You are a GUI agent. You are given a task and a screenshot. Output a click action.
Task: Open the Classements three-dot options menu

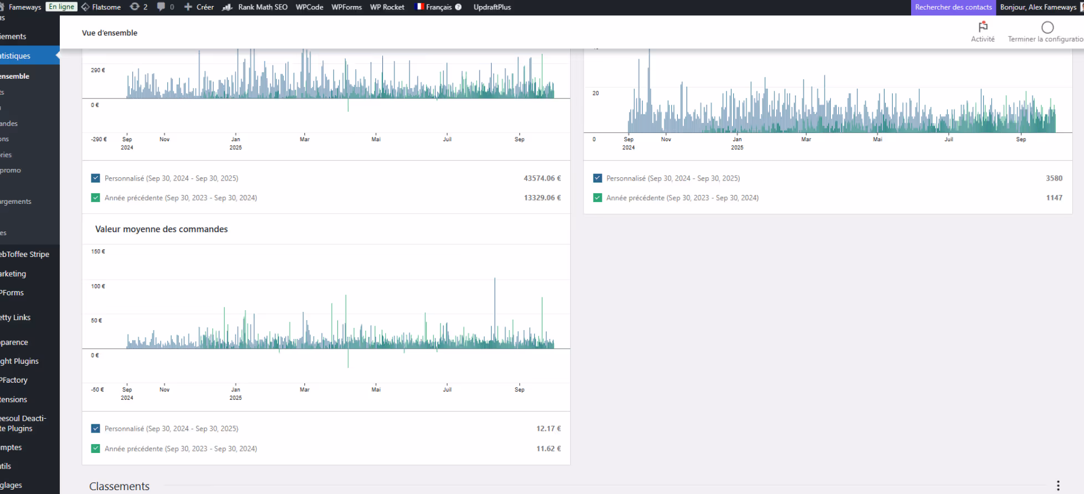pos(1058,486)
